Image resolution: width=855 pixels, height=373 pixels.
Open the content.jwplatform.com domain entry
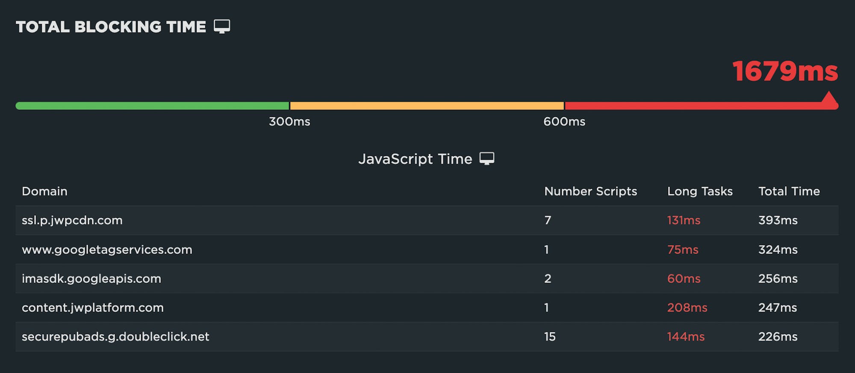coord(93,308)
